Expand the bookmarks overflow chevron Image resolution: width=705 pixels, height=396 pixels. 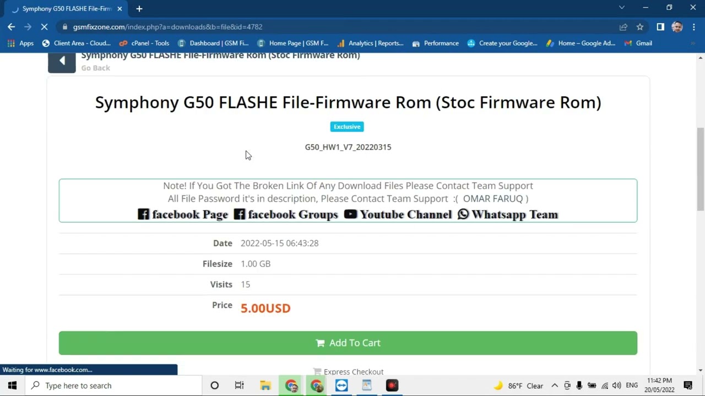click(693, 43)
